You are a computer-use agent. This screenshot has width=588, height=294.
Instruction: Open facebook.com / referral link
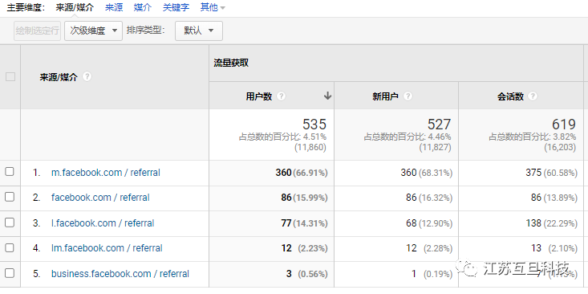[x=100, y=198]
